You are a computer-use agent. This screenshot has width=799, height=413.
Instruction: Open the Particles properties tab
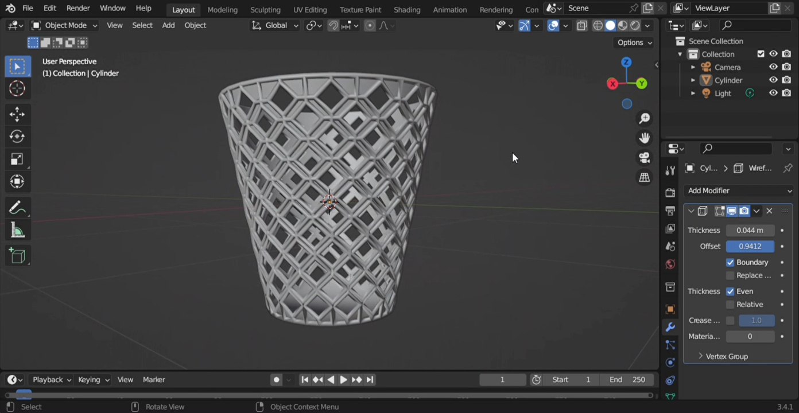670,345
